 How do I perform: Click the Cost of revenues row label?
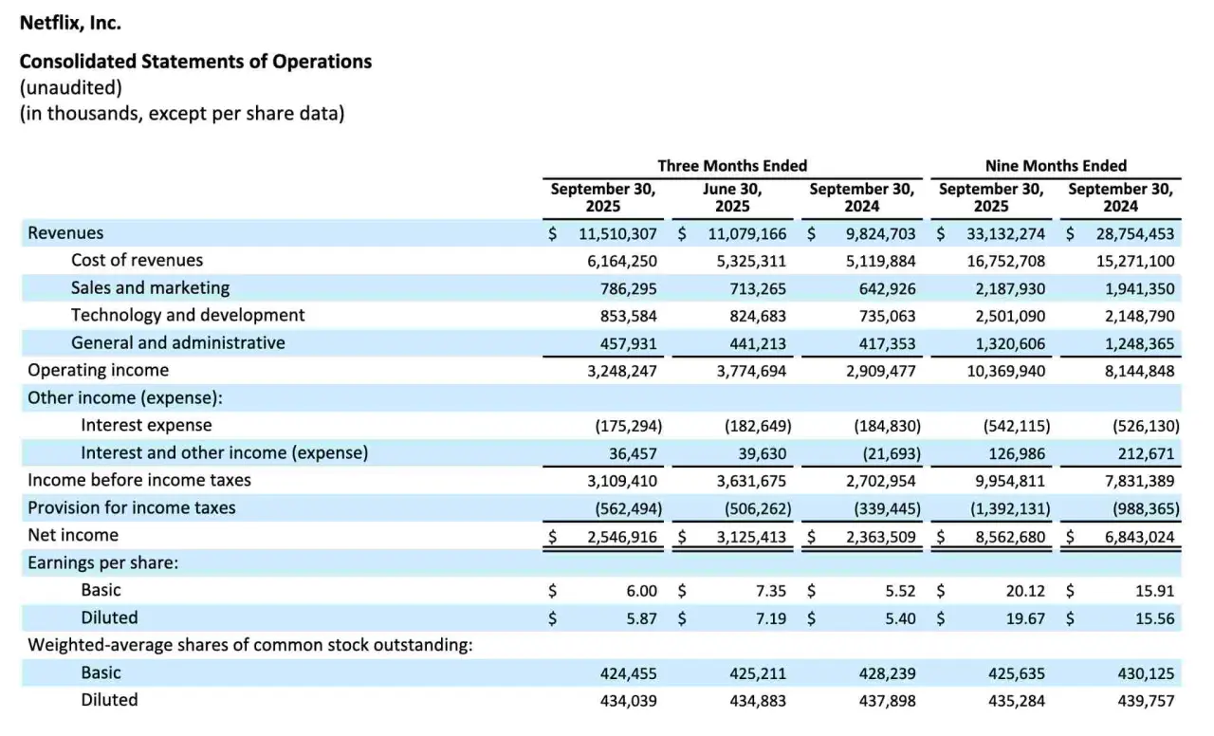pos(137,260)
